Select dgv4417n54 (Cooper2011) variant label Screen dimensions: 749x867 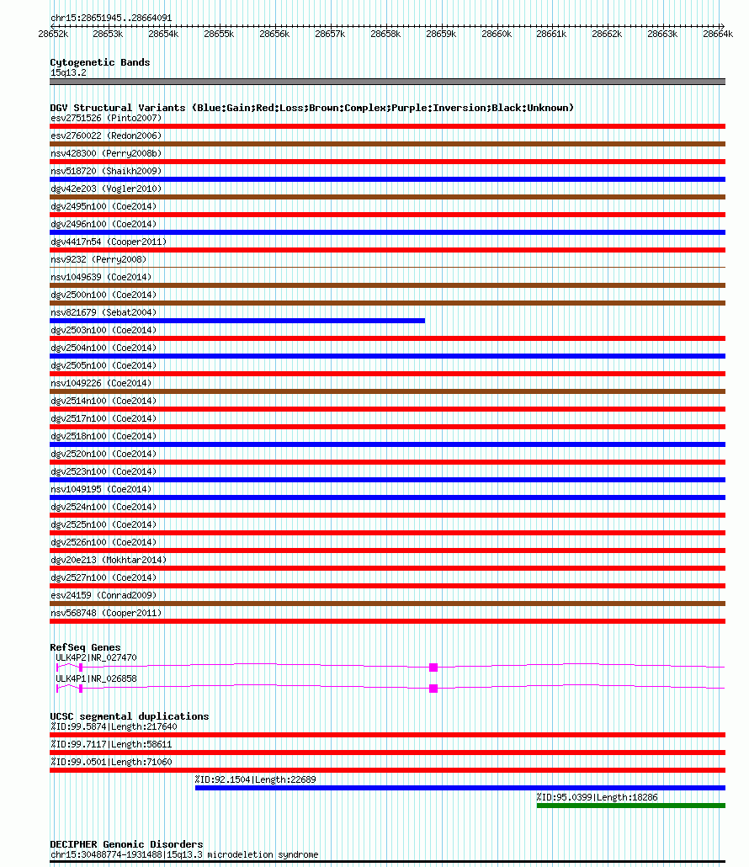click(109, 242)
